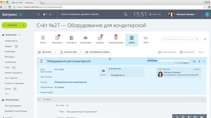Click the cloud icon in header
Viewport: 211px width, 118px height.
pyautogui.click(x=50, y=14)
